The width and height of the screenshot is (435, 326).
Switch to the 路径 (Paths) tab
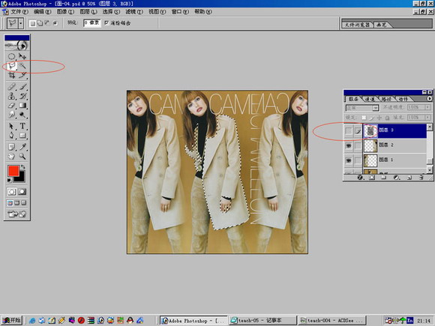click(x=386, y=99)
